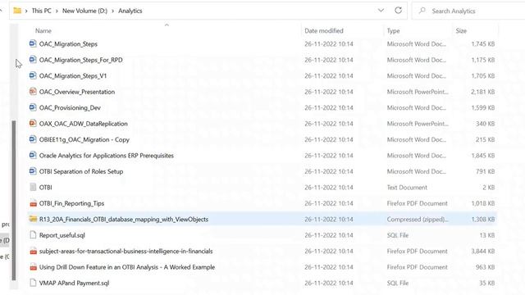
Task: Select the file name Report_useful.sql
Action: click(x=62, y=235)
